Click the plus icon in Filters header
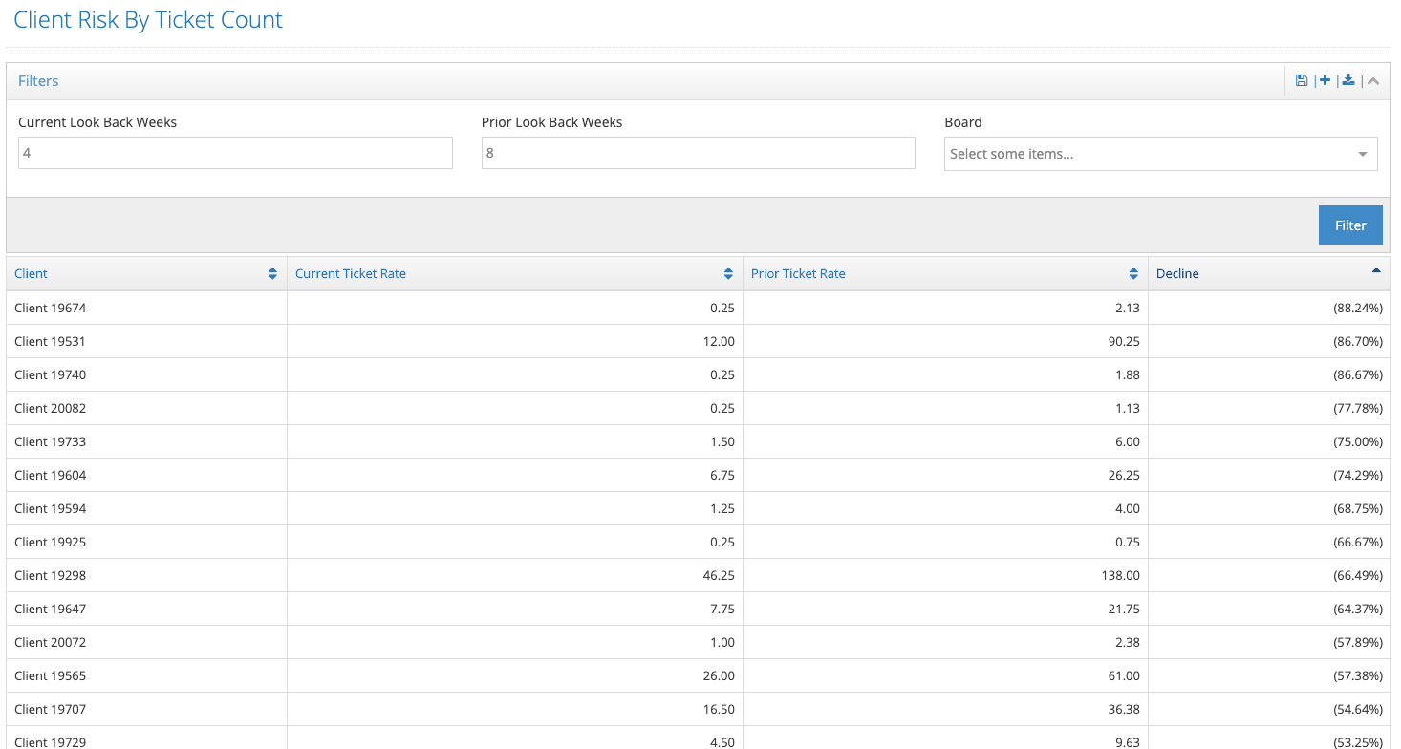This screenshot has height=749, width=1401. 1325,80
